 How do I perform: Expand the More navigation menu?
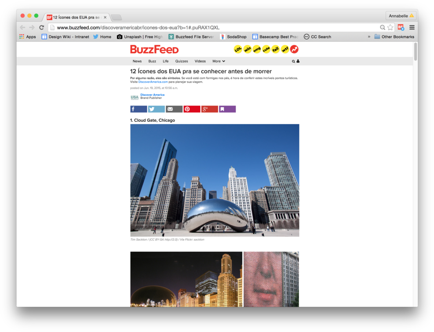coord(218,61)
